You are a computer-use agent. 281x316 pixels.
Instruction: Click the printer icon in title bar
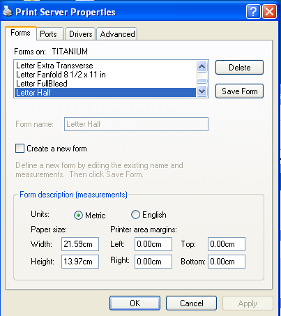click(7, 11)
